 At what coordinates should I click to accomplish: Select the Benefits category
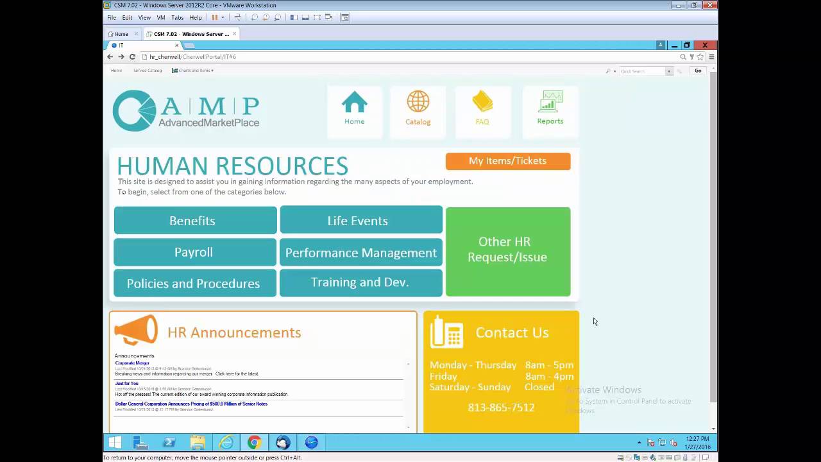(196, 221)
